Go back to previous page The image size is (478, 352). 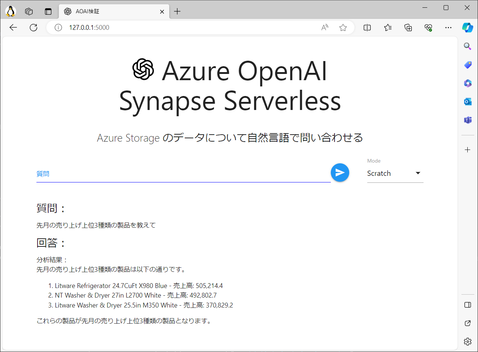tap(13, 28)
